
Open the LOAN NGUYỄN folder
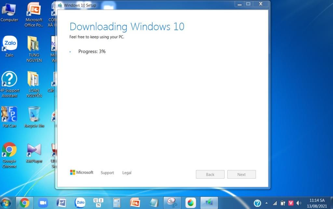[x=34, y=84]
